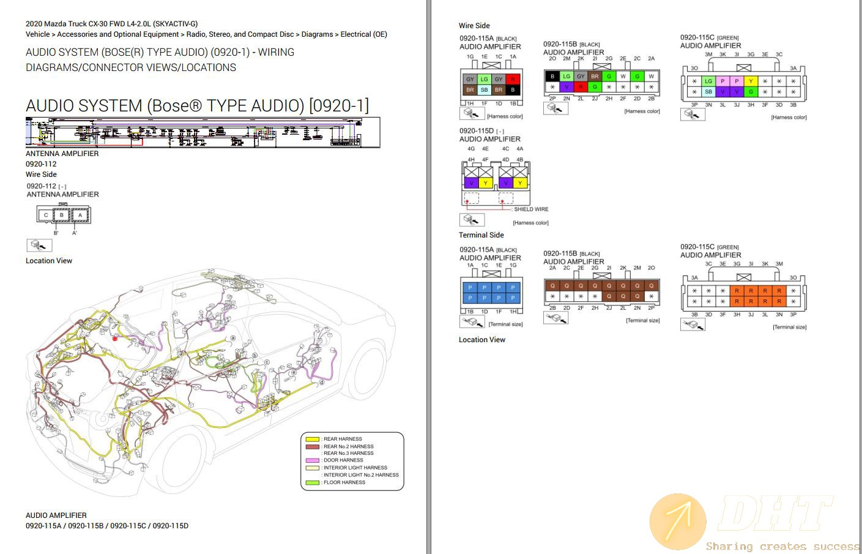The width and height of the screenshot is (862, 554).
Task: Click the 'Location View' label on the right page
Action: (x=482, y=340)
